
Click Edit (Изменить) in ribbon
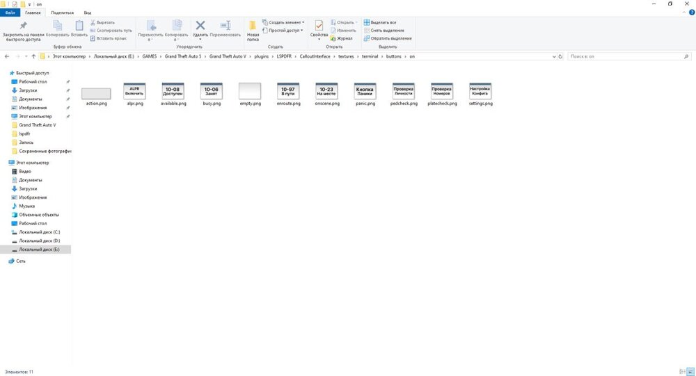pyautogui.click(x=343, y=30)
